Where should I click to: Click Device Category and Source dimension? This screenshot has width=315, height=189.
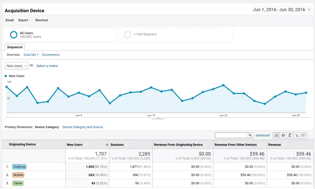pyautogui.click(x=83, y=127)
